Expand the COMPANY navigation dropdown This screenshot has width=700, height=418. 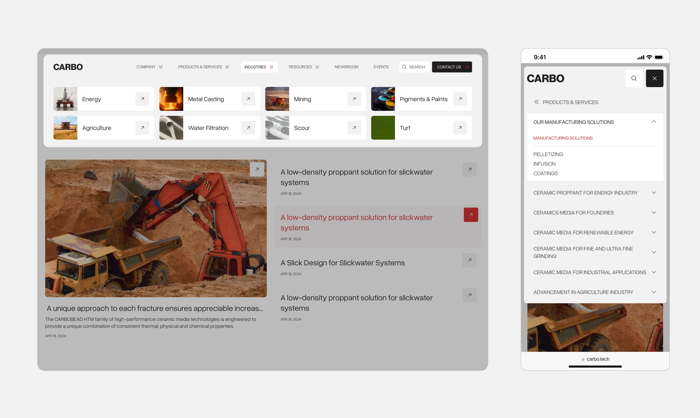(x=149, y=67)
